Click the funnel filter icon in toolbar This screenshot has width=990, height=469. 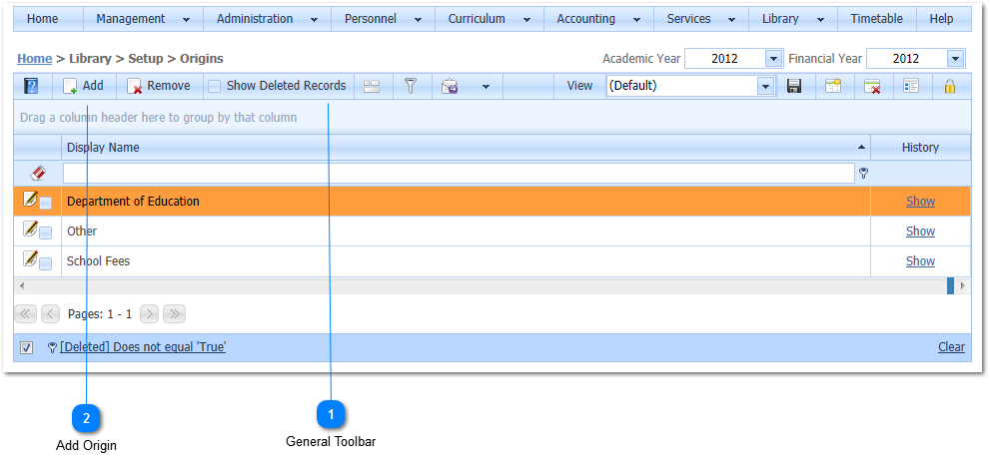click(410, 87)
